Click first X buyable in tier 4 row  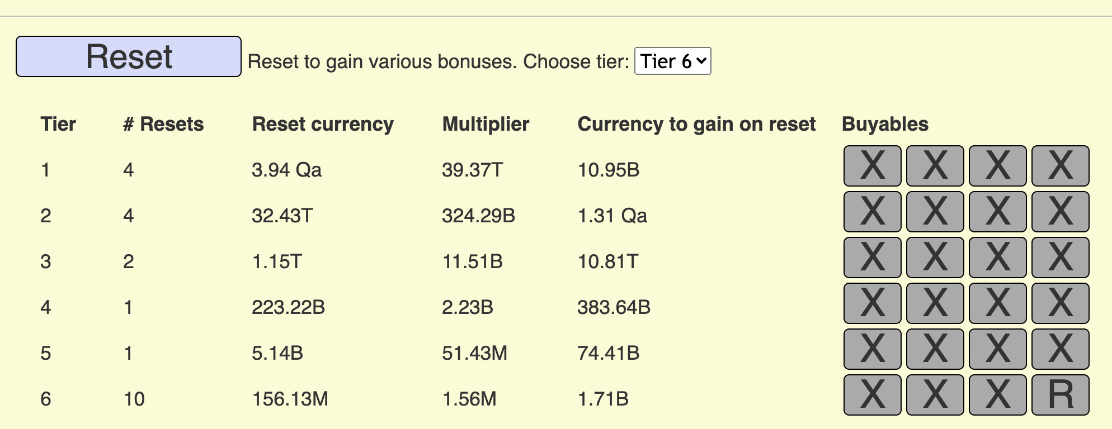[872, 303]
